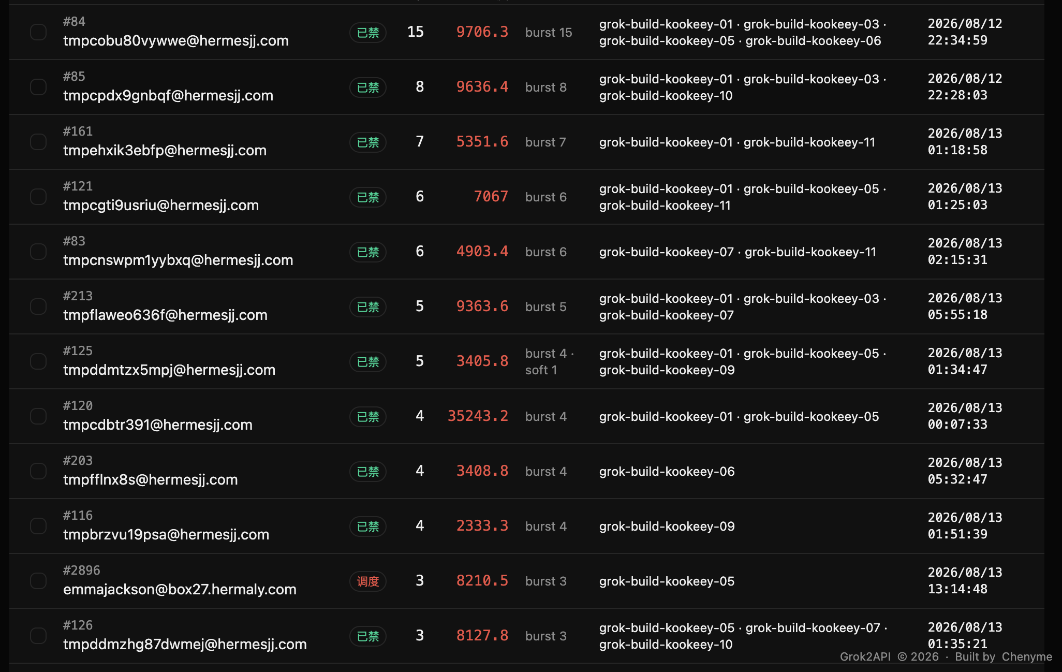Click the 已禁 status tag on row #213
The width and height of the screenshot is (1062, 672).
(x=368, y=307)
